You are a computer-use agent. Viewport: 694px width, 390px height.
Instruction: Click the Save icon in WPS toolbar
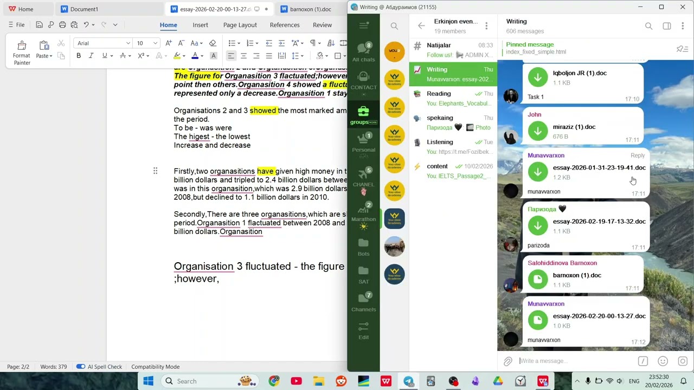click(x=39, y=25)
